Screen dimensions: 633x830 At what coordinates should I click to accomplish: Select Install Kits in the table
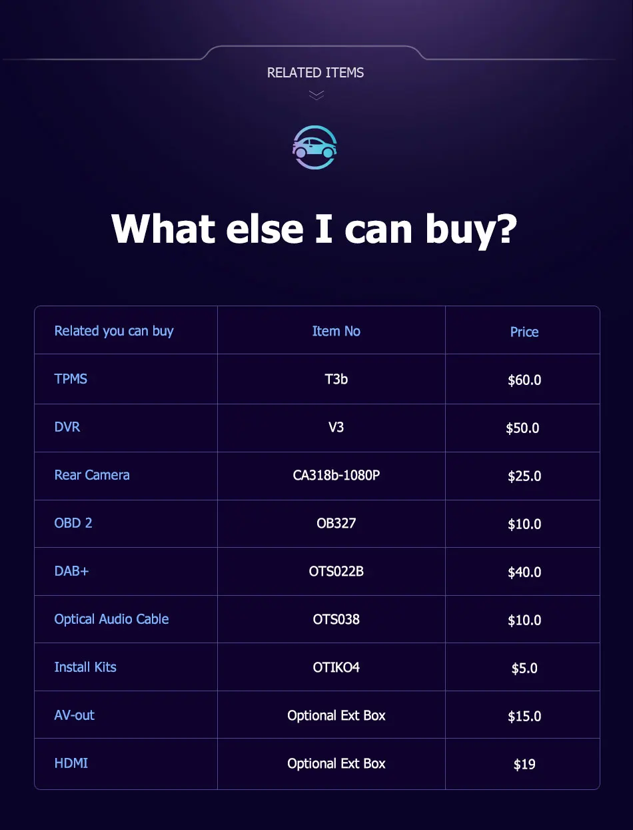(85, 667)
